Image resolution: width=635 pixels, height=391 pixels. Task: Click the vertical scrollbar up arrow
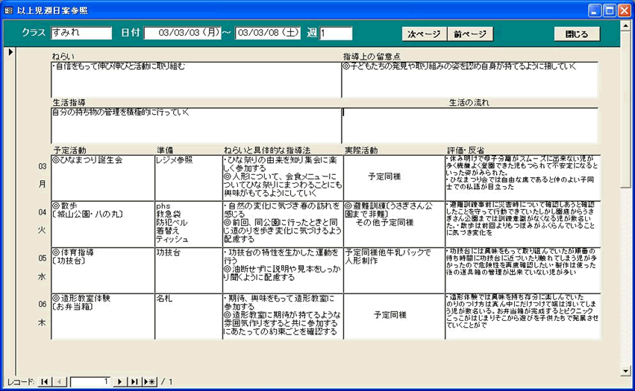click(x=626, y=52)
